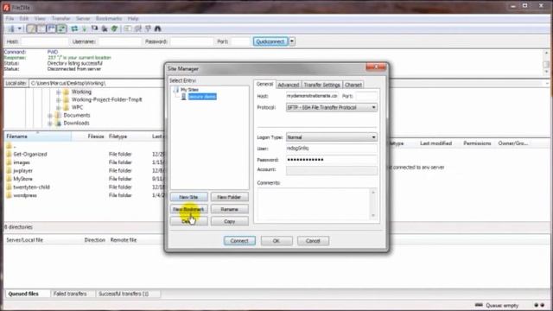Screen dimensions: 553x311
Task: Expand the Working-Project-Folder-Tmplt tree node
Action: tap(58, 100)
